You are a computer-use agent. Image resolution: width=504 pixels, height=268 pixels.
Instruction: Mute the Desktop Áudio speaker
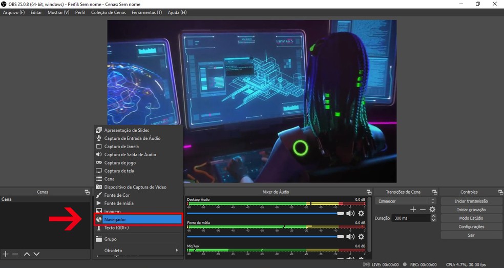(350, 213)
